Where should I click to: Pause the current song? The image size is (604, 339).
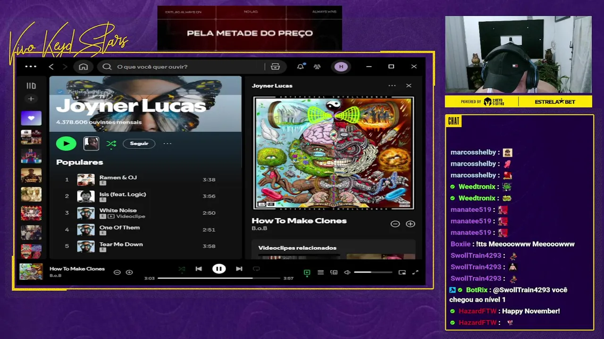219,269
